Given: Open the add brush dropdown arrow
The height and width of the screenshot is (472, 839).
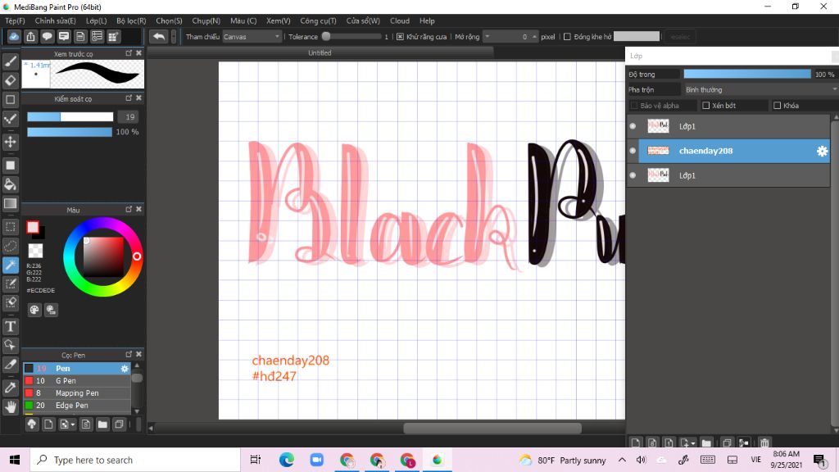Looking at the screenshot, I should (73, 425).
